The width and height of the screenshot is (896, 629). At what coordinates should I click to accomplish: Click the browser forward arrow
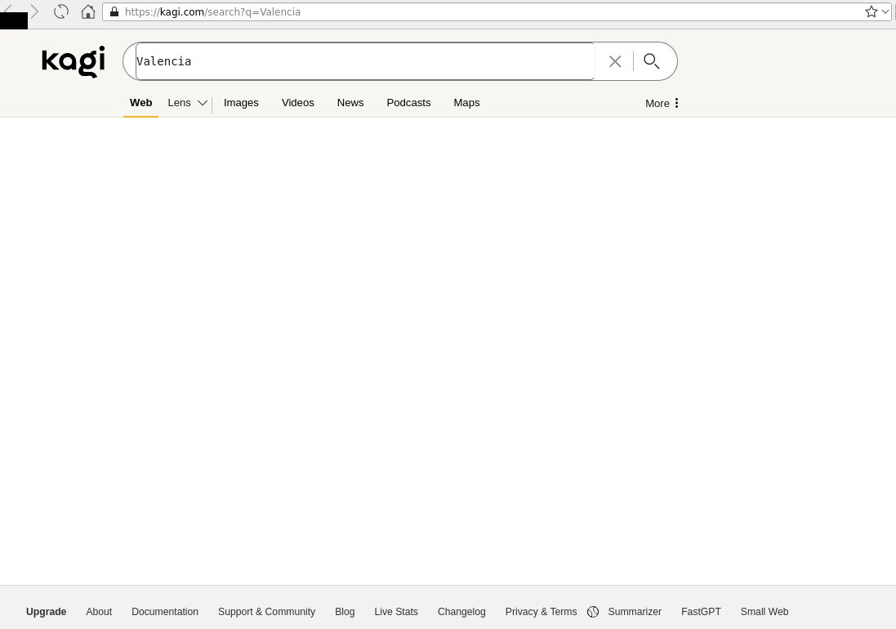[x=35, y=12]
